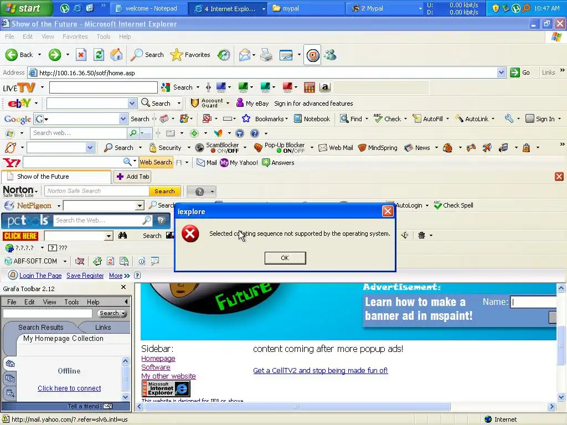Viewport: 567px width, 425px height.
Task: Click the yellow Norton Safe Search button
Action: coord(164,191)
